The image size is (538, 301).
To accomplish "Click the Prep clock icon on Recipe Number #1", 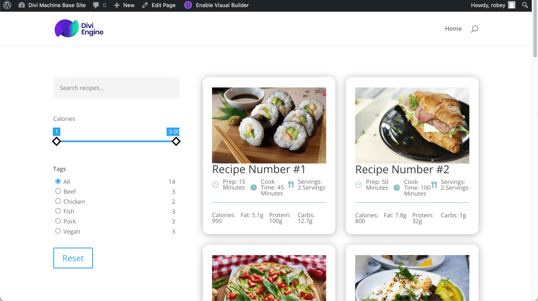I will tap(215, 185).
